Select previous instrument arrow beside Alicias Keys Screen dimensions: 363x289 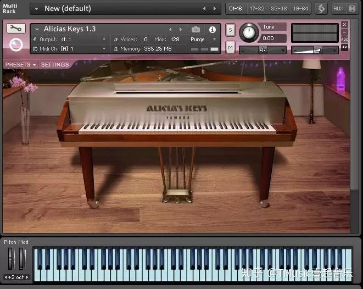[170, 30]
